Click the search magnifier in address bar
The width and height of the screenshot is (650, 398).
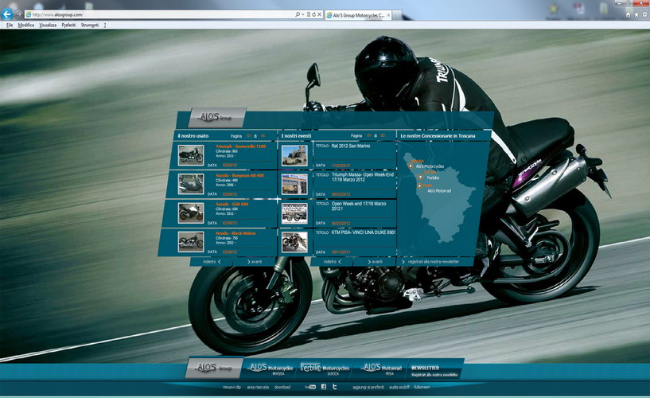298,14
